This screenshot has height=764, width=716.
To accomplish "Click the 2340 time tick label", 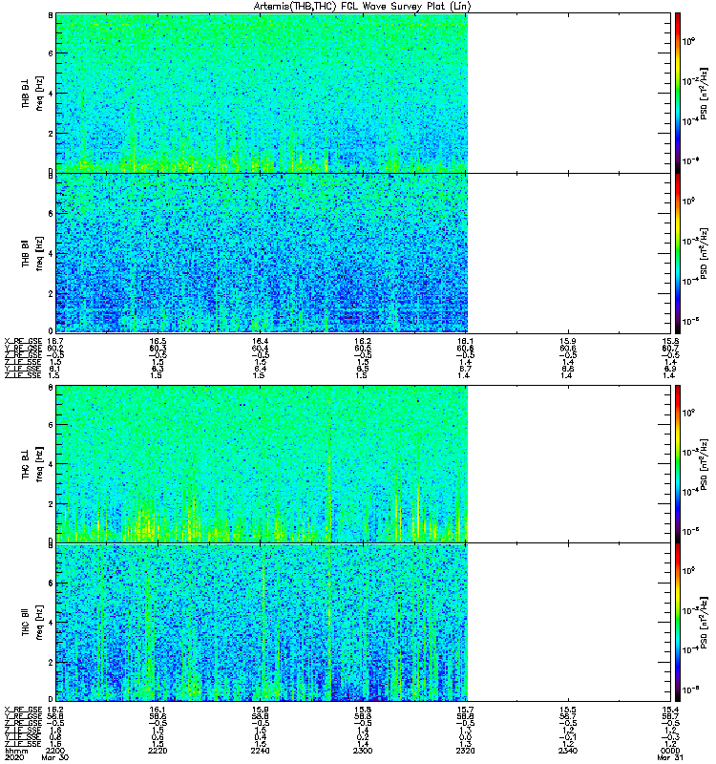I will [568, 751].
